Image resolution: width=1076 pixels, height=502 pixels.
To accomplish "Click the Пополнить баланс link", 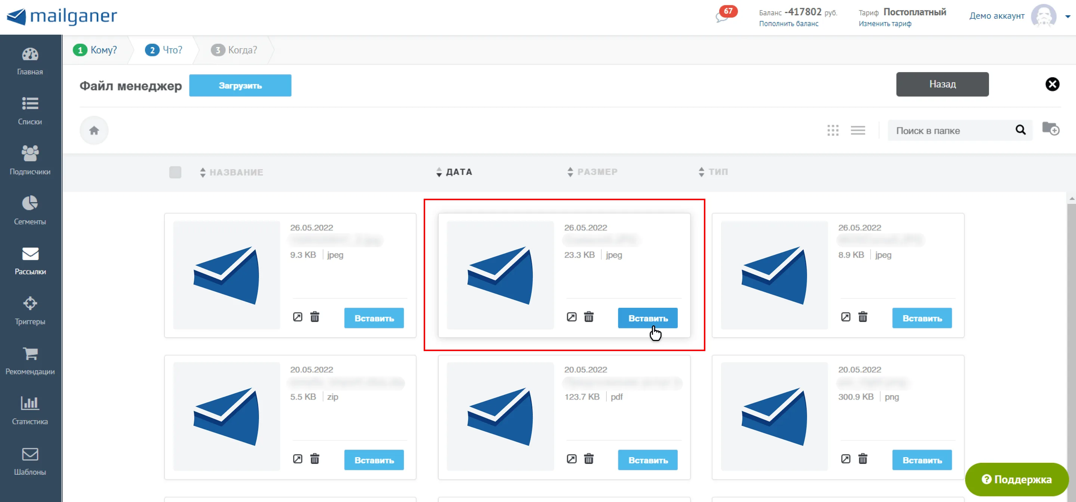I will tap(789, 24).
